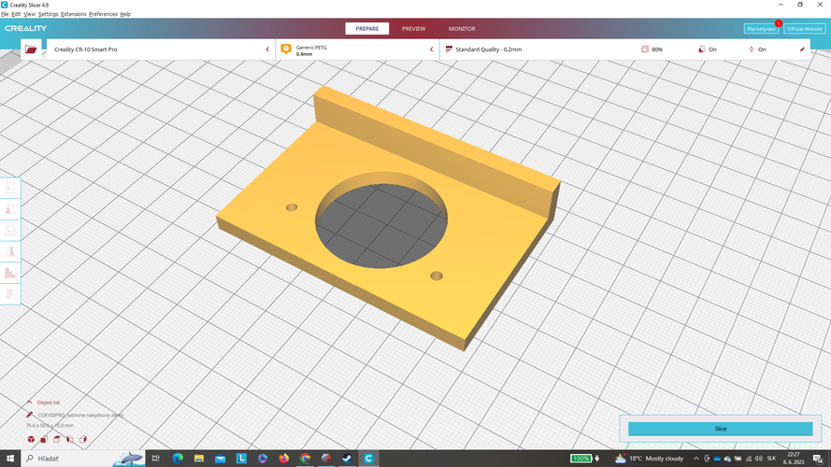This screenshot has height=467, width=831.
Task: Open the Extensions menu
Action: [x=74, y=14]
